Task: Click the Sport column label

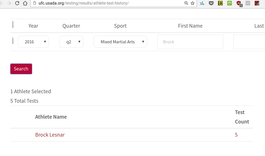Action: 120,26
